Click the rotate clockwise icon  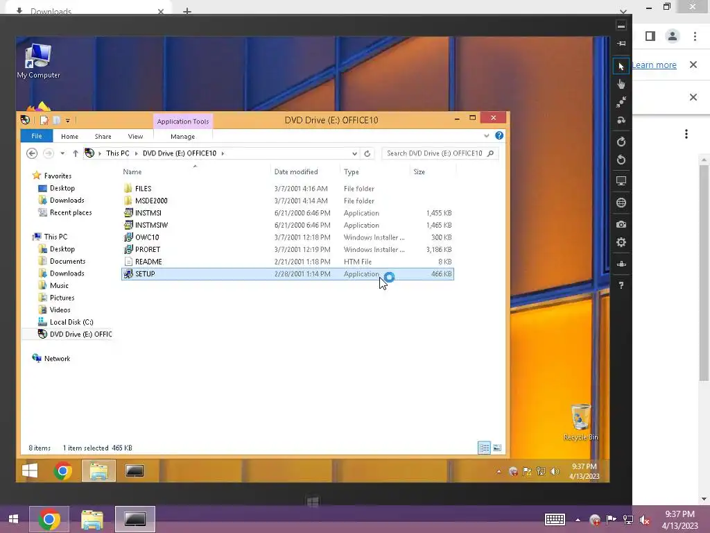(621, 142)
